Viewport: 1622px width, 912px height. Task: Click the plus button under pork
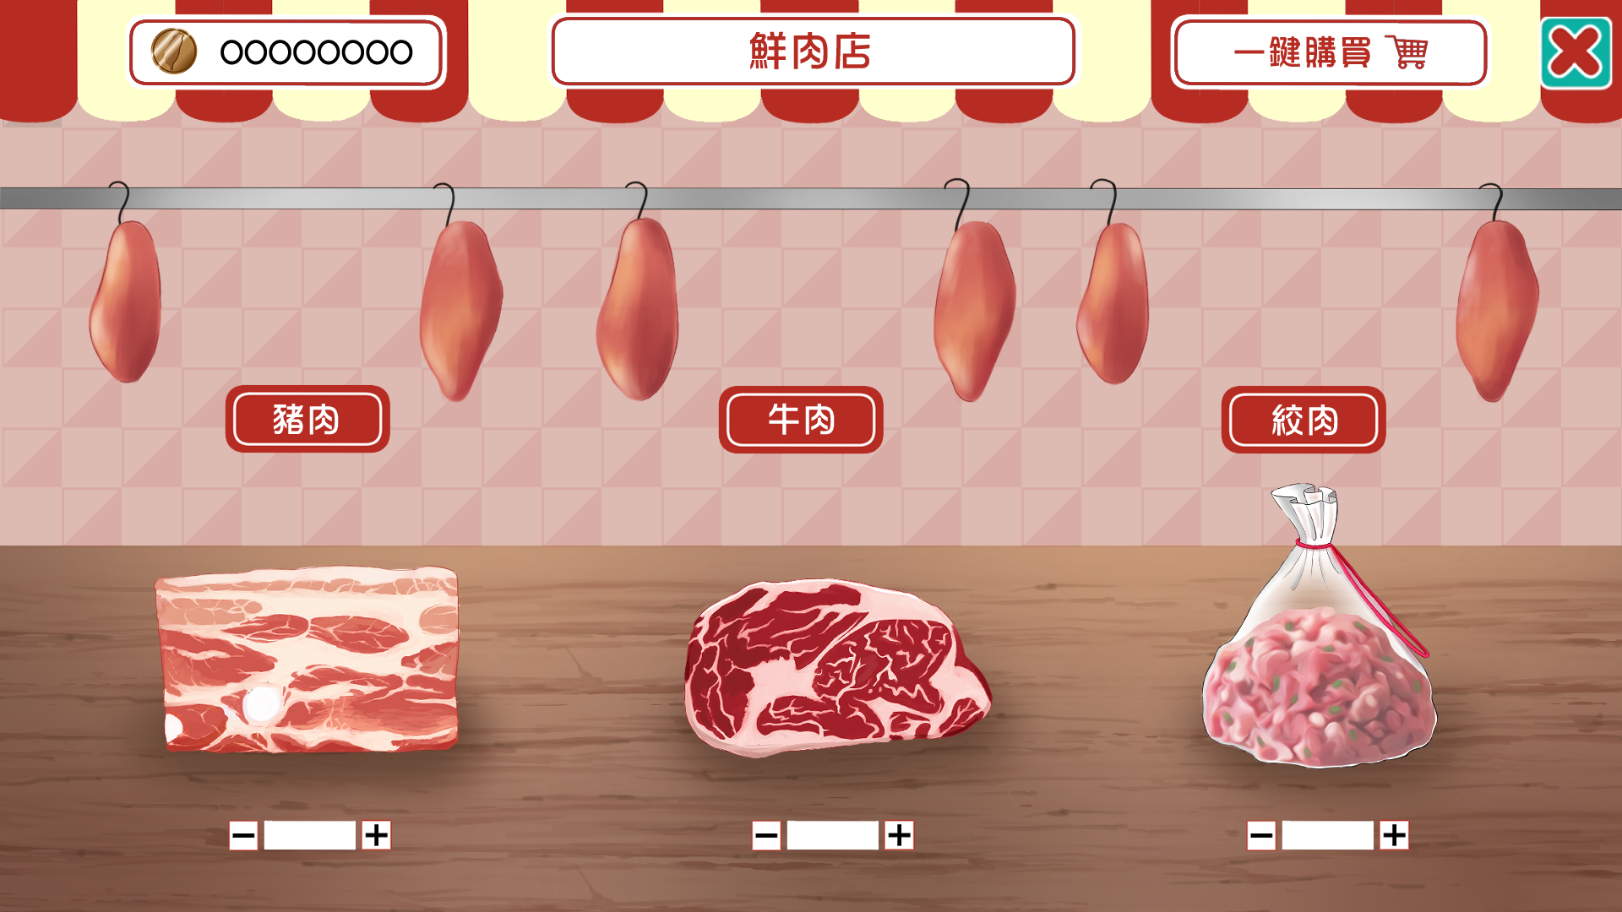376,835
